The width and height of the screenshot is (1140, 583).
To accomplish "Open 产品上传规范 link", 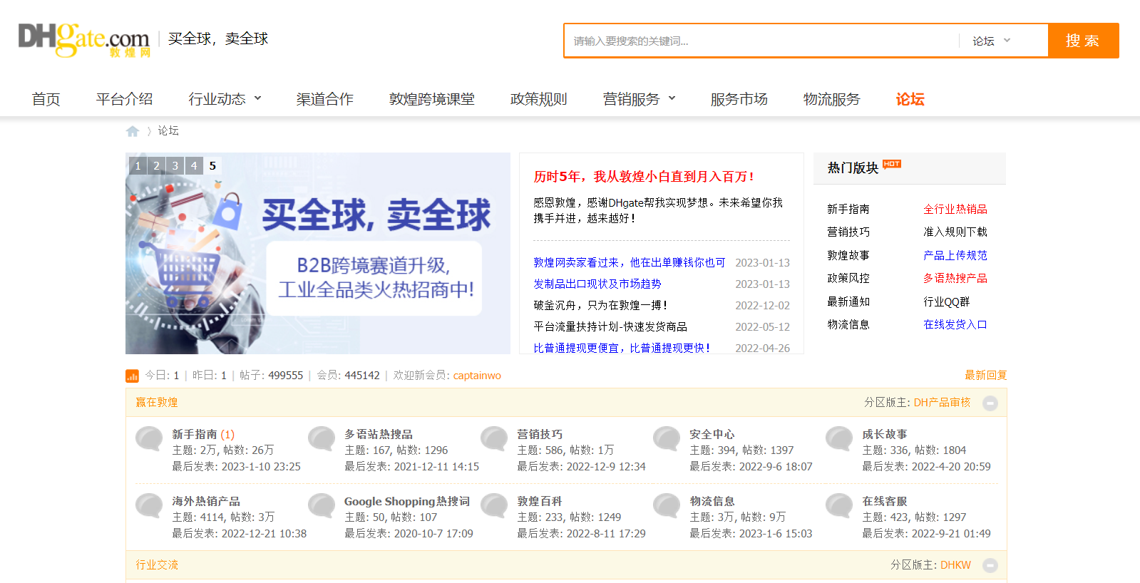I will (x=955, y=255).
